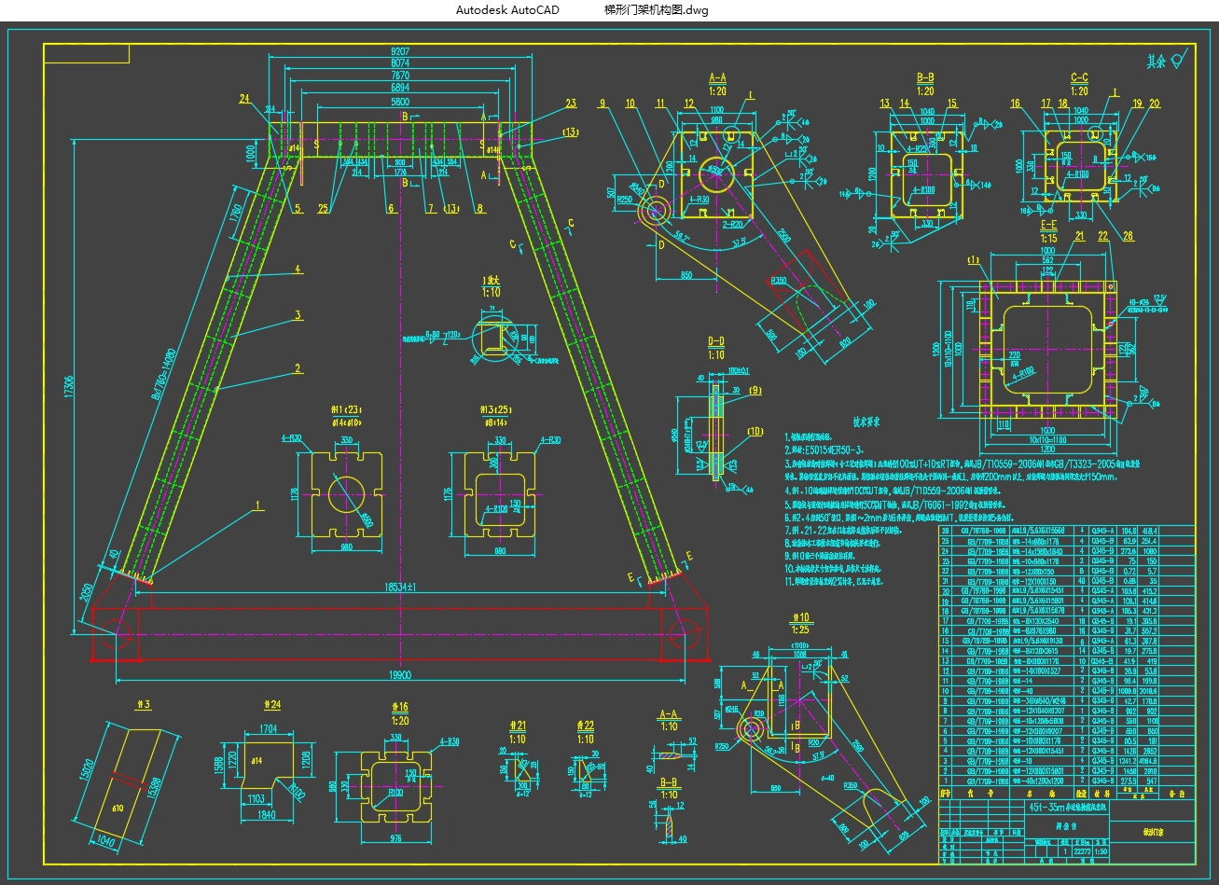Click the D-D 1:10 detail title
Image resolution: width=1219 pixels, height=885 pixels.
click(x=715, y=347)
